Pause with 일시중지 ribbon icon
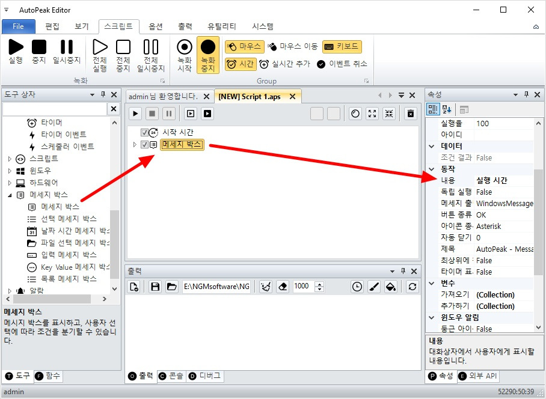 pyautogui.click(x=67, y=52)
